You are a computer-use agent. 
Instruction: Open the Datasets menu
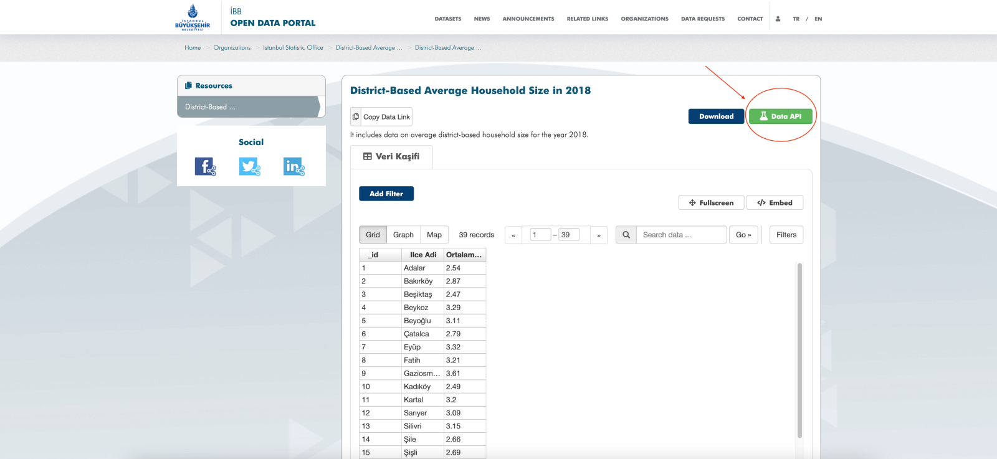point(448,19)
